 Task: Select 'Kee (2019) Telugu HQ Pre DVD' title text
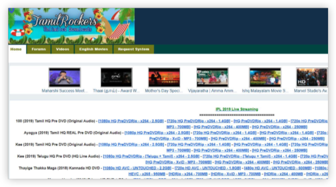point(58,156)
